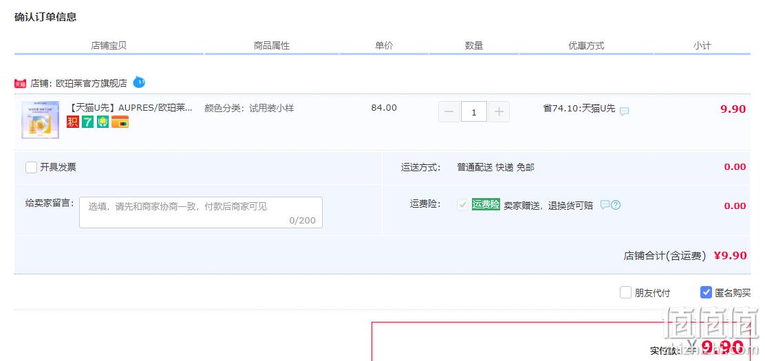
Task: Tick the 开具发票 invoice checkbox
Action: (31, 167)
